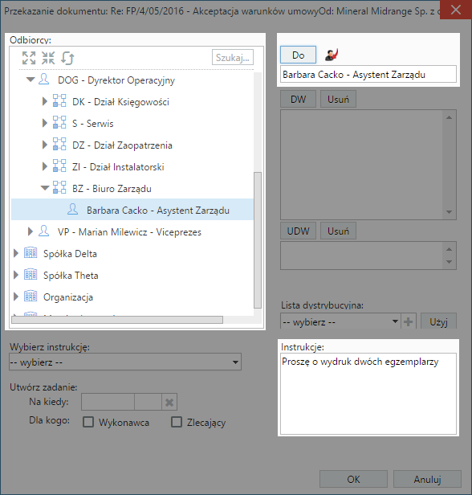This screenshot has height=495, width=472.
Task: Expand S - Serwis node
Action: [x=45, y=123]
